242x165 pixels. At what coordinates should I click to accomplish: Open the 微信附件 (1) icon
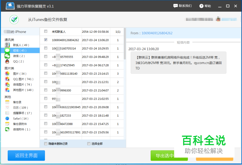7,129
